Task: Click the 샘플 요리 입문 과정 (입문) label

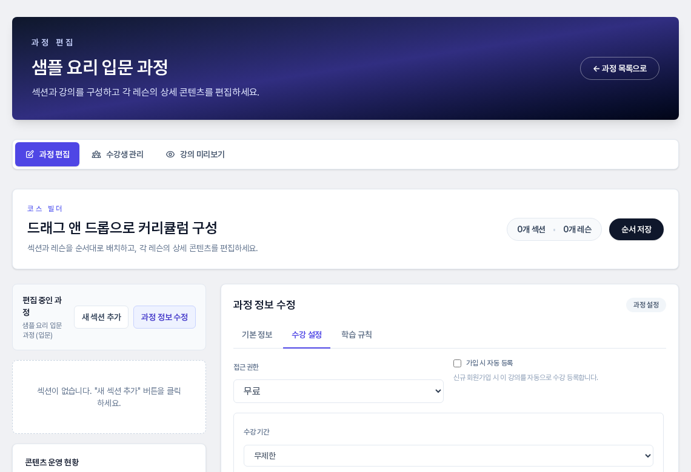Action: [x=42, y=330]
